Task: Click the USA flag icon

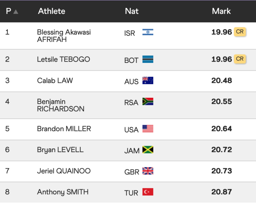Action: tap(148, 129)
